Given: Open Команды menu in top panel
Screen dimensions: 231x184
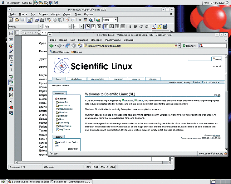Looking at the screenshot, I should 27,2.
